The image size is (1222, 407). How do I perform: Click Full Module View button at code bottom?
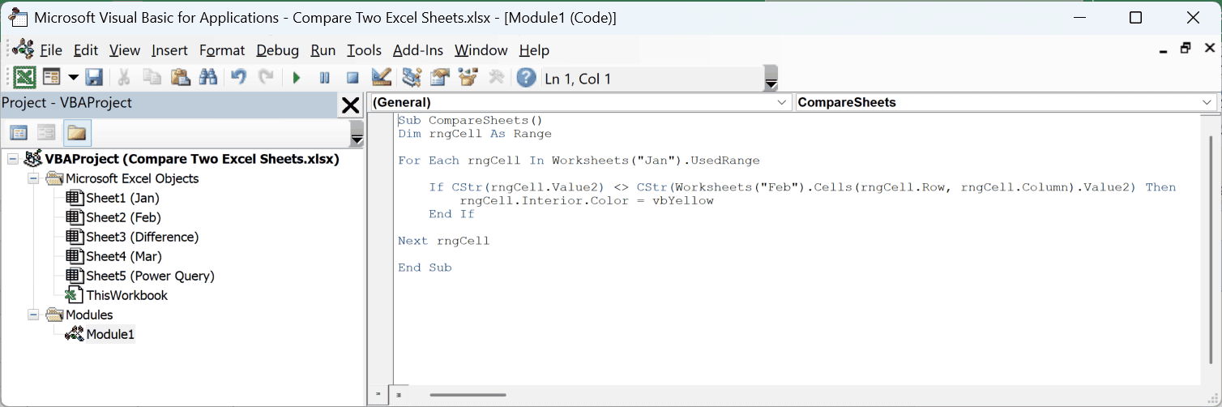click(398, 395)
